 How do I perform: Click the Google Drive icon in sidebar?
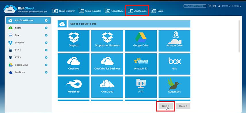10,65
